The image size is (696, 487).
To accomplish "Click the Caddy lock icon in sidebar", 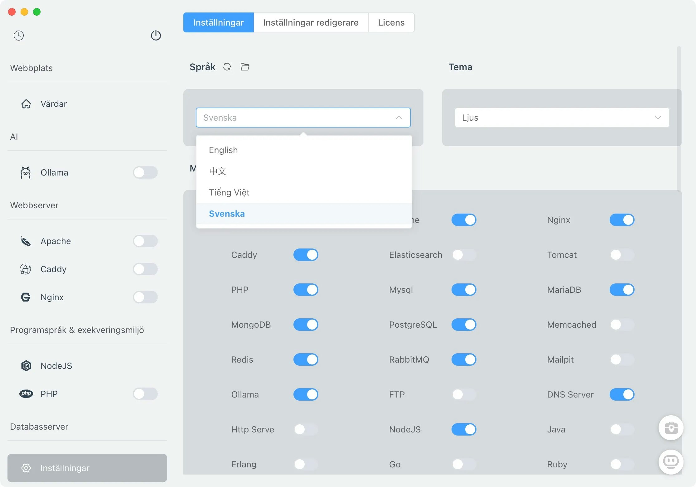I will (x=26, y=269).
